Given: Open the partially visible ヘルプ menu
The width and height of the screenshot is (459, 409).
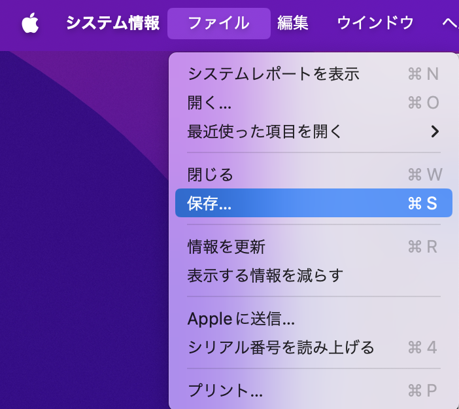Looking at the screenshot, I should click(x=450, y=23).
